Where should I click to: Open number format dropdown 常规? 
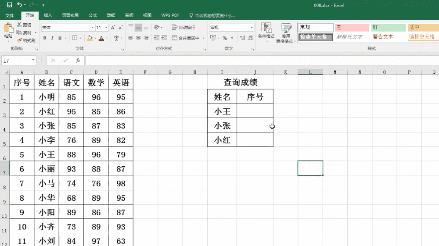pos(252,27)
